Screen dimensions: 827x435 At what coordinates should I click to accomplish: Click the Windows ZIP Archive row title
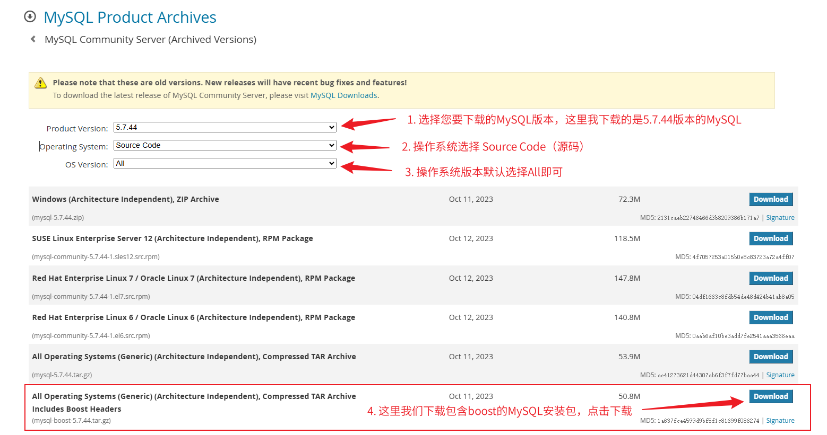(x=125, y=199)
